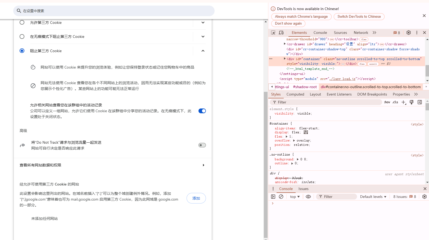This screenshot has height=240, width=429.
Task: Expand 允许第三方 Cookie chevron
Action: (x=203, y=22)
